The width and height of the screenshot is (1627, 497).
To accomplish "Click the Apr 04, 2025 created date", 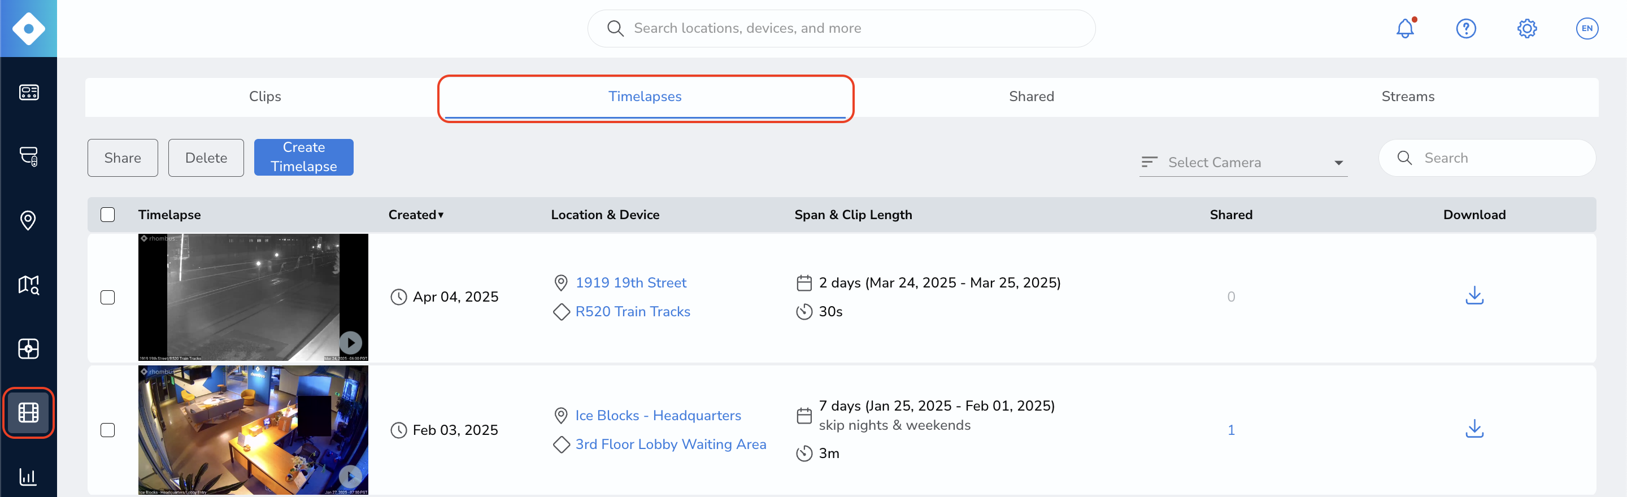I will pos(455,297).
